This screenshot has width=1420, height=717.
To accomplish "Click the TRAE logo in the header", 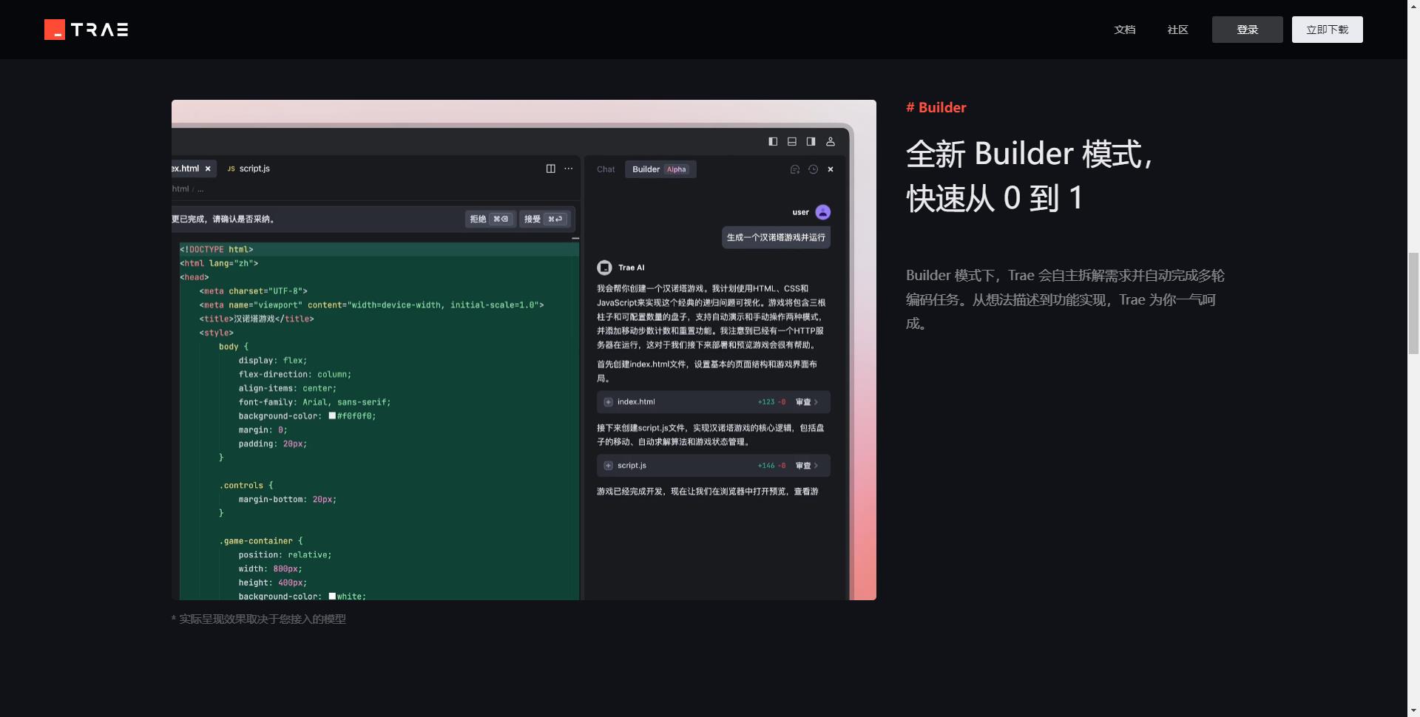I will (87, 30).
